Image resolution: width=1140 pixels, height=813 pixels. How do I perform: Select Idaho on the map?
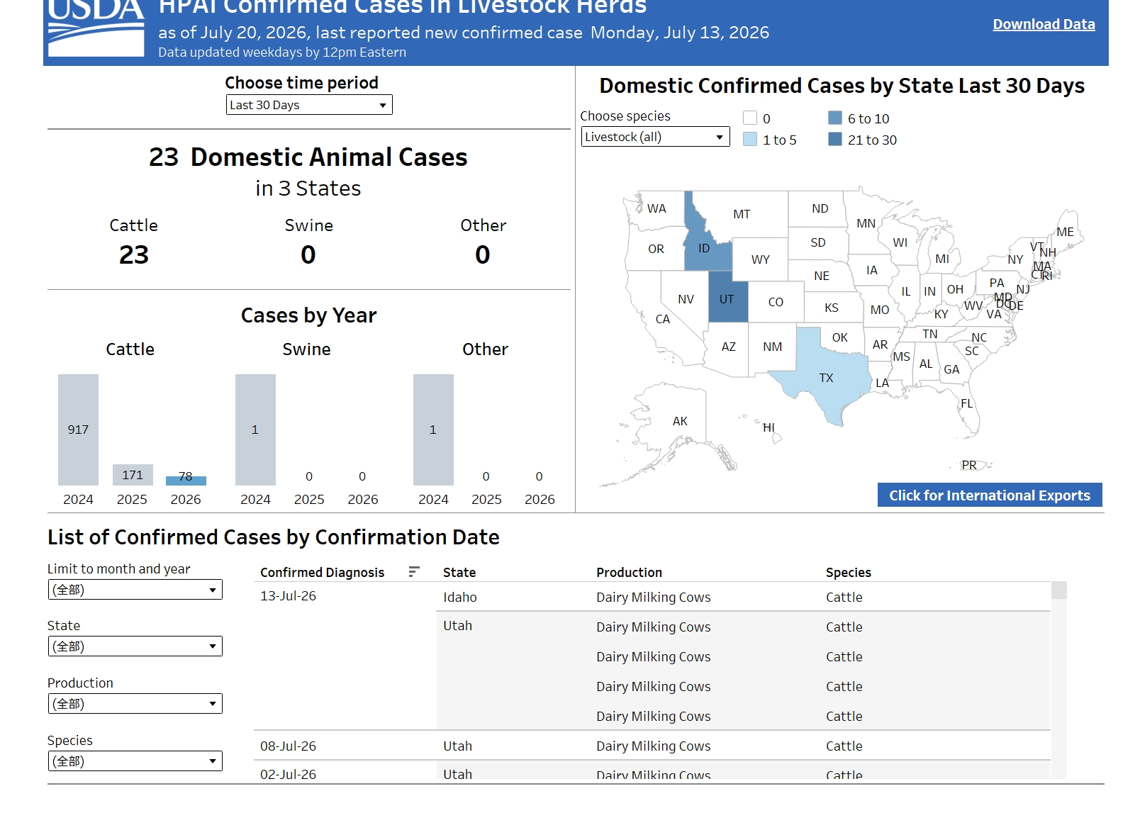(x=703, y=242)
